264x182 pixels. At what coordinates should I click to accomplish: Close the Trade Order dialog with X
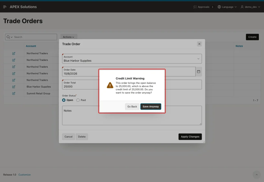click(x=199, y=44)
